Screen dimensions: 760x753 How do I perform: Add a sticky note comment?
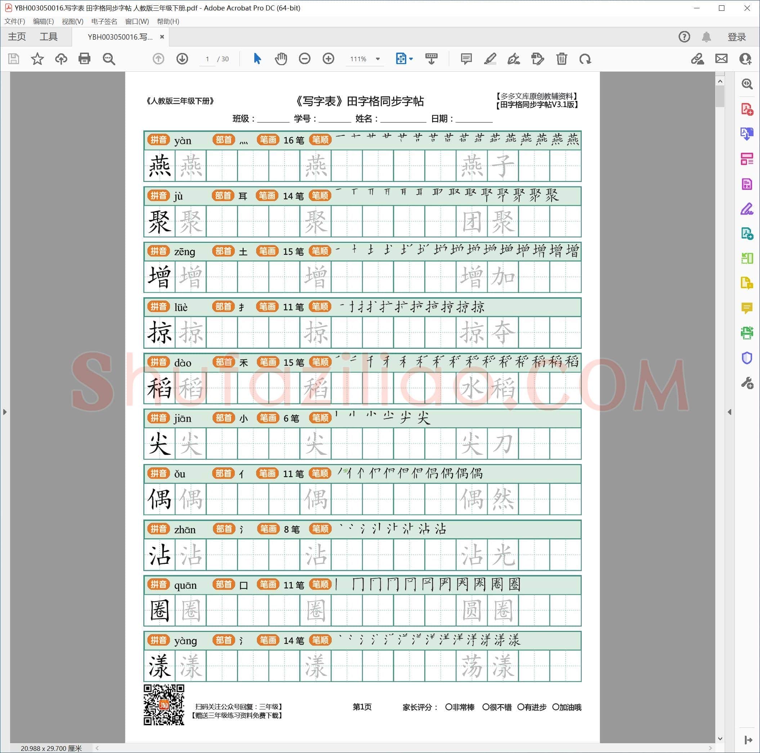click(466, 59)
